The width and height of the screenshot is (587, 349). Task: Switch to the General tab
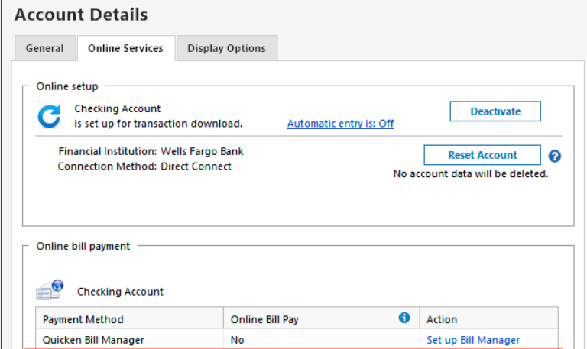(x=45, y=48)
